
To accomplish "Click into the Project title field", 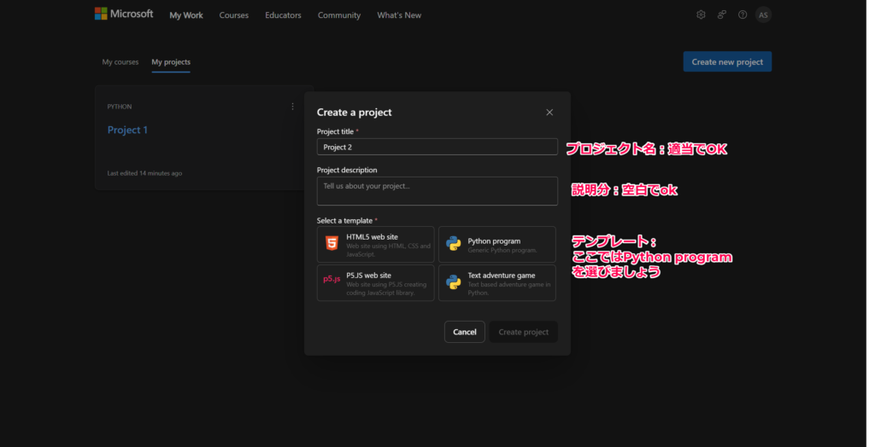I will click(437, 147).
